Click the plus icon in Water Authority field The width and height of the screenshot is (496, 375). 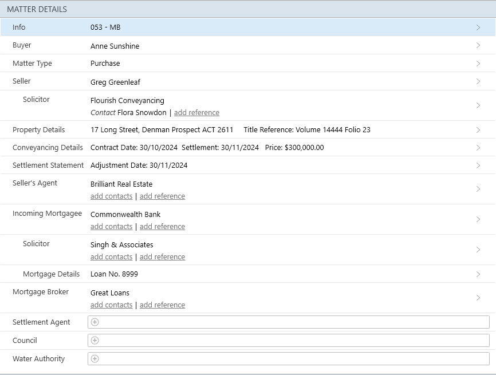coord(95,359)
